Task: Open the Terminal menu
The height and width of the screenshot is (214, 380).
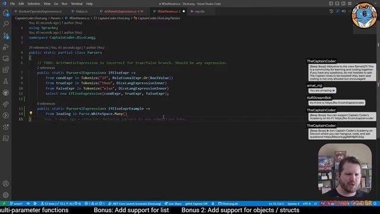Action: tap(77, 4)
